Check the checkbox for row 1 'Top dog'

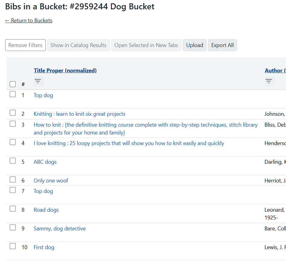click(x=13, y=94)
